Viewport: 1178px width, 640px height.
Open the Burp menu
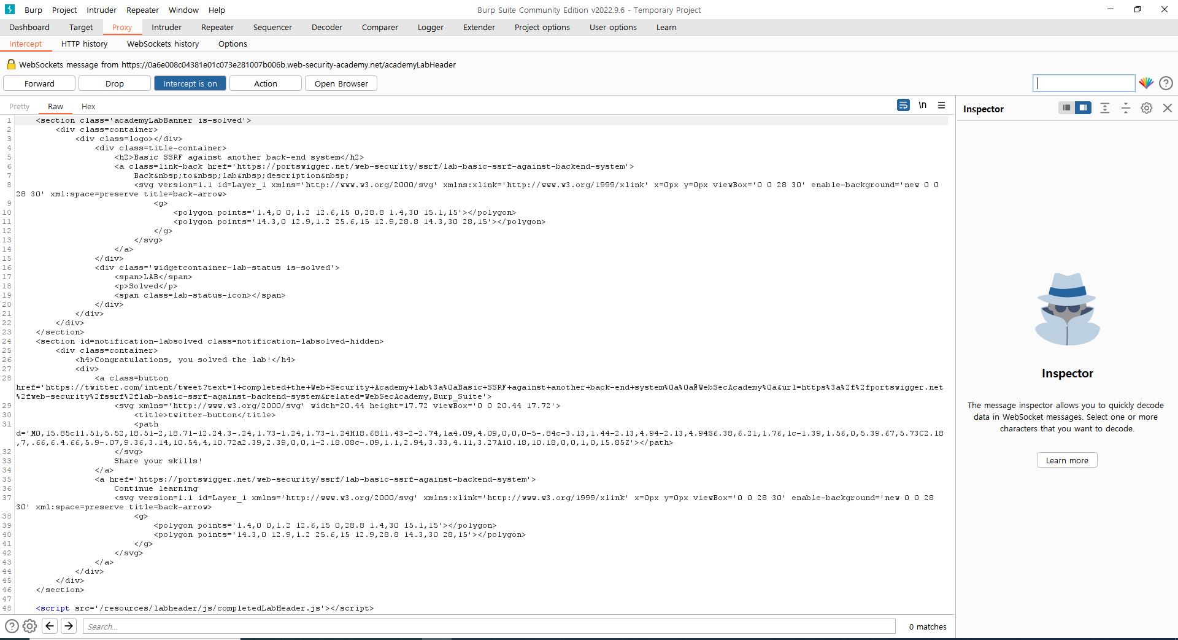click(x=33, y=10)
